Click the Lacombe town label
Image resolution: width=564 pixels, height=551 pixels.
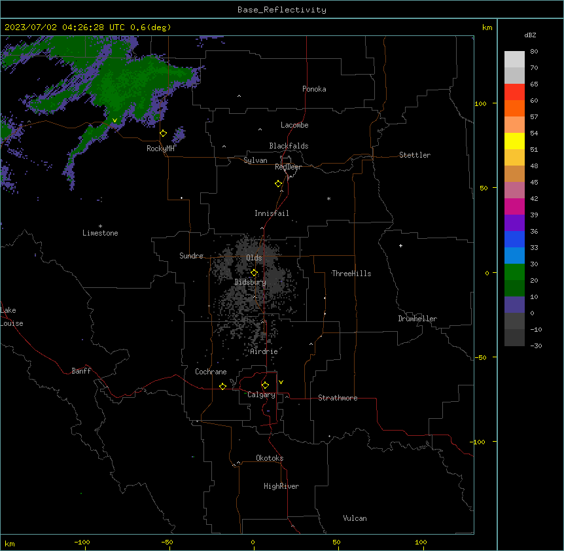[294, 125]
